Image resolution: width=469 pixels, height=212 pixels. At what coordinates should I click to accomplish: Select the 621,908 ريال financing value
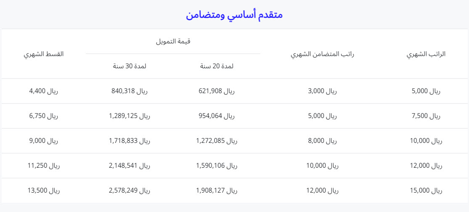point(217,91)
